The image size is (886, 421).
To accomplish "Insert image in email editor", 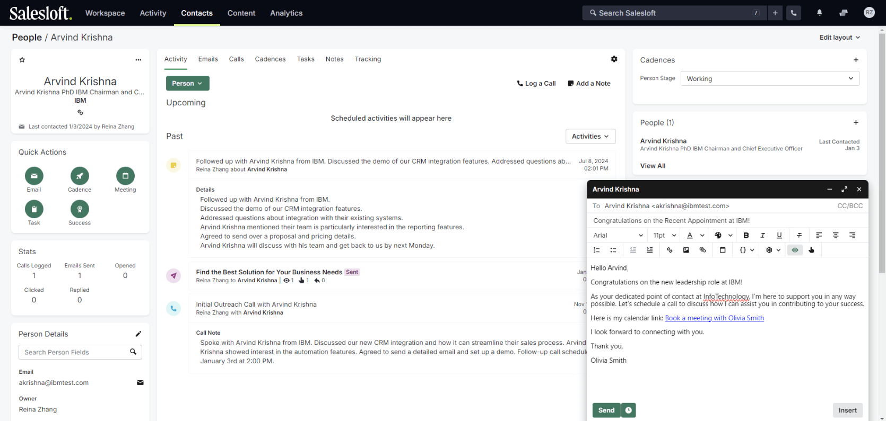I will point(686,250).
